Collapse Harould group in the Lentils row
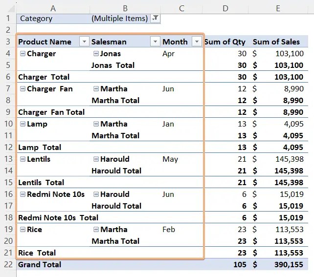Image resolution: width=314 pixels, height=277 pixels. tap(96, 159)
